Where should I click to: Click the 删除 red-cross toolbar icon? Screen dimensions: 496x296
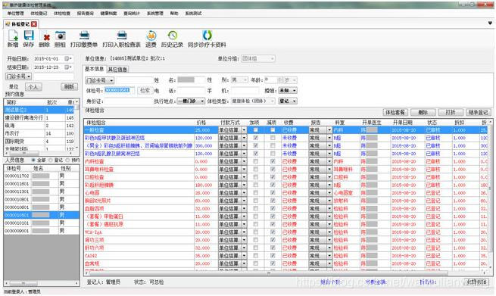pos(46,37)
